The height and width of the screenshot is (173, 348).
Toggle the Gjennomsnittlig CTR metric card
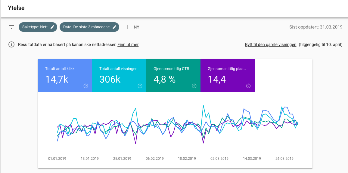[173, 75]
